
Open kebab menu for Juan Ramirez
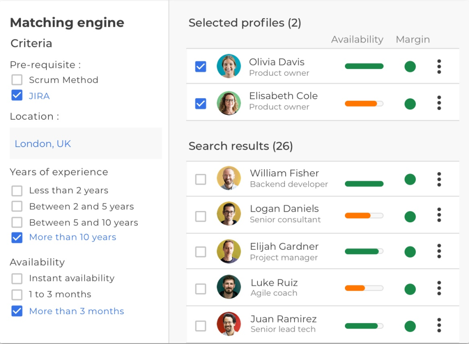point(439,325)
